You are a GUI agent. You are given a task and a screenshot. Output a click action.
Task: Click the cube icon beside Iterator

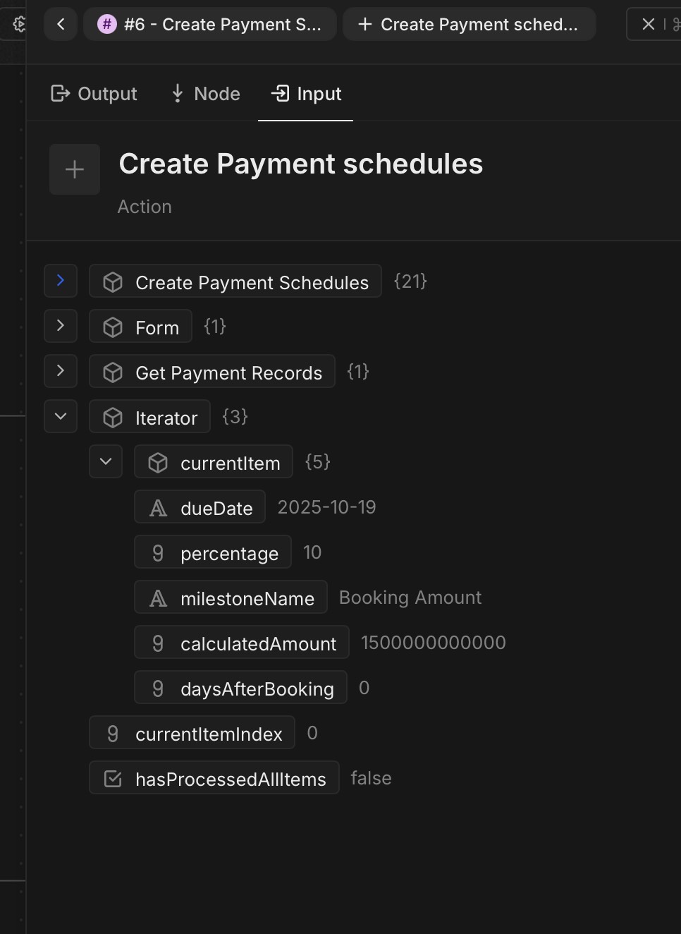[113, 418]
